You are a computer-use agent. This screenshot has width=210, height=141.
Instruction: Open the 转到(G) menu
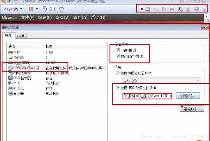tap(80, 17)
